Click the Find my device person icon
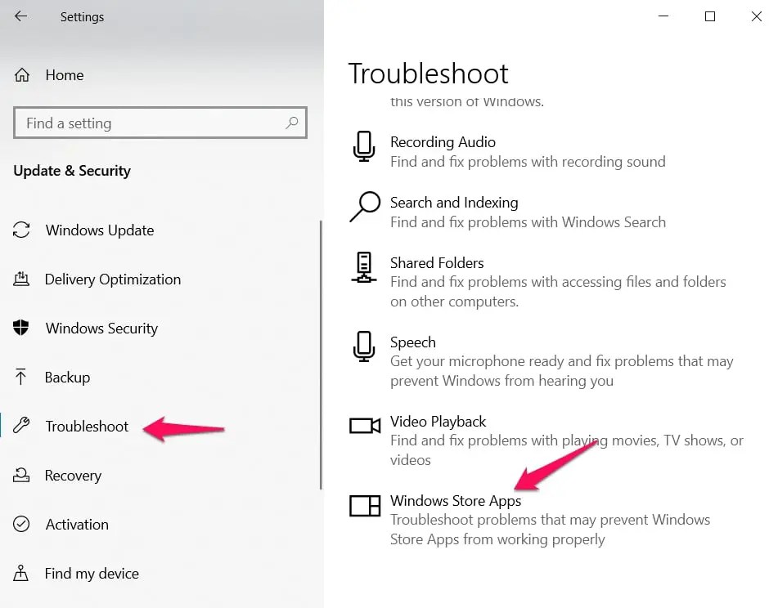This screenshot has width=778, height=608. click(20, 573)
